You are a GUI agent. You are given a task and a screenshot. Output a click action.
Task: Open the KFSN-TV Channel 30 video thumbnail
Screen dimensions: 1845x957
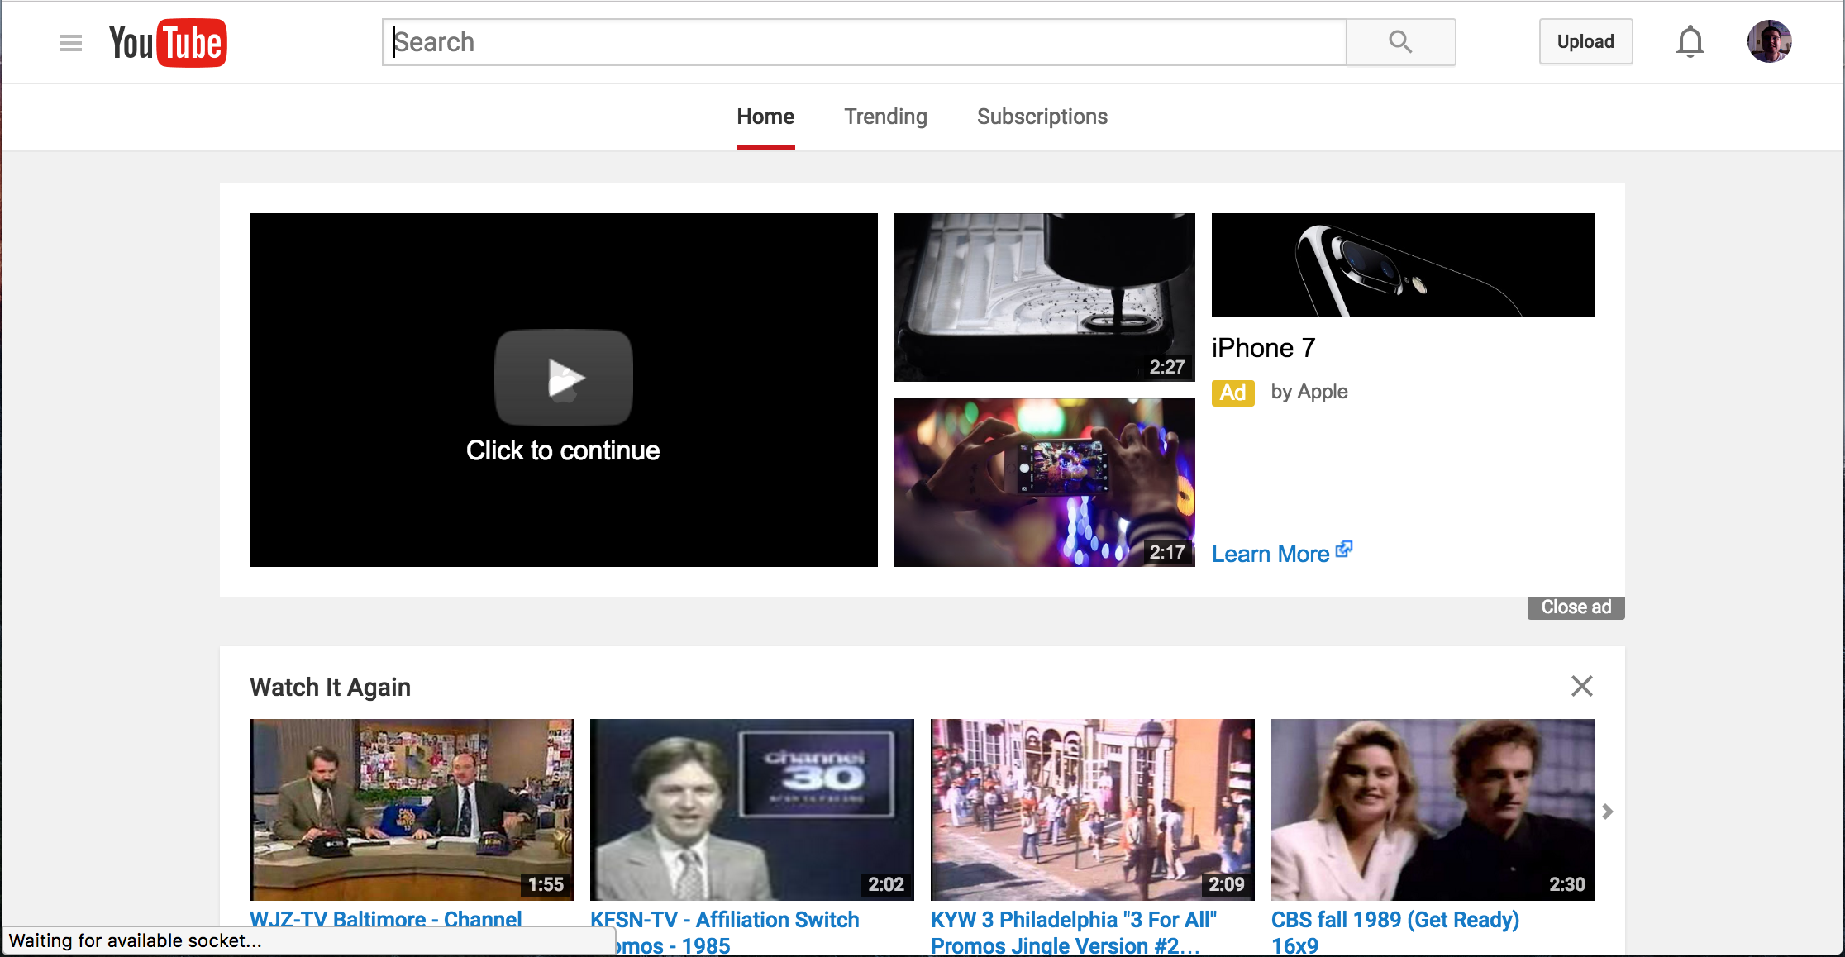[752, 810]
